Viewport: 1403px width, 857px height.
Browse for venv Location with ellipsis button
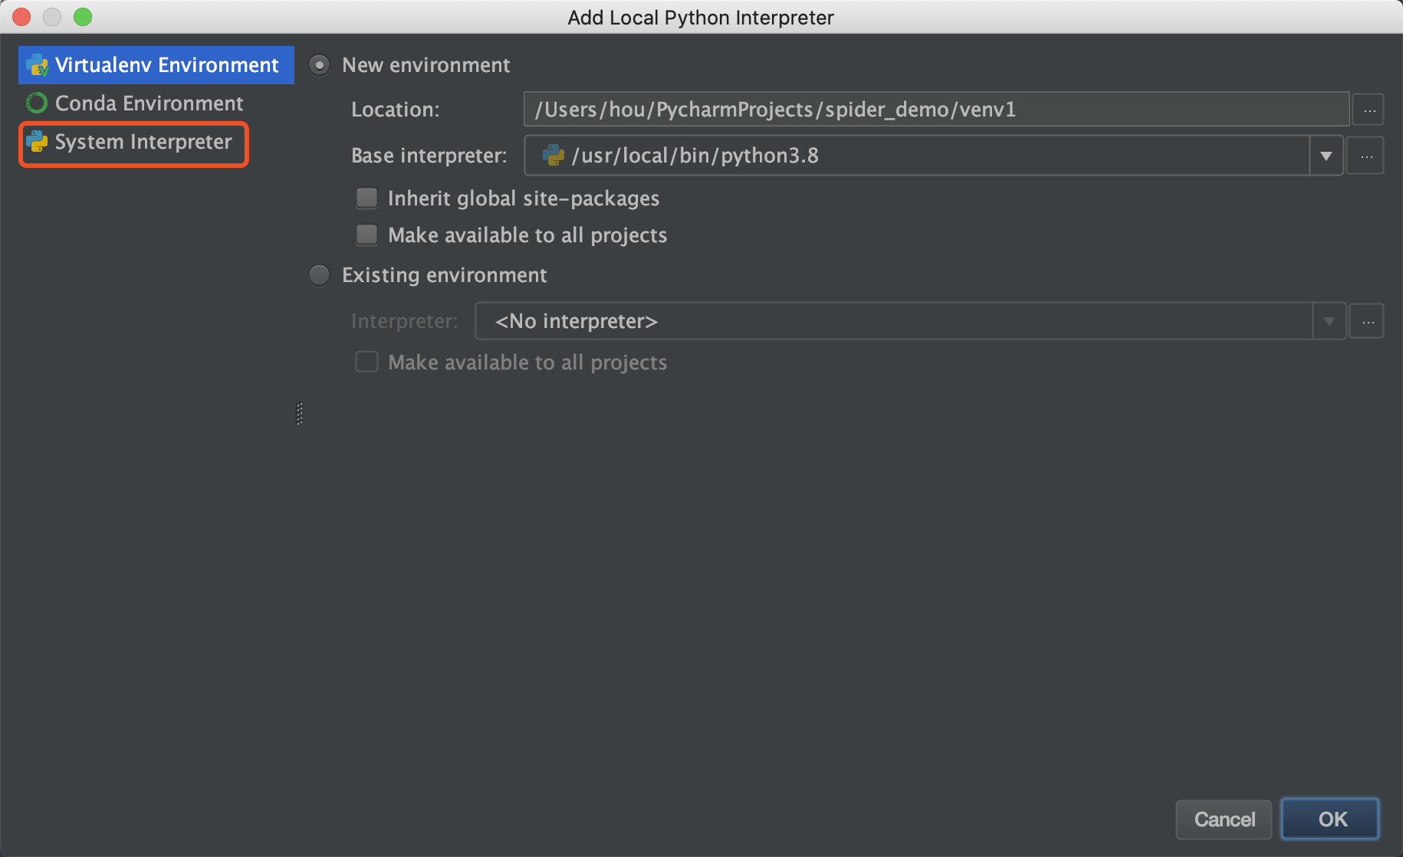1368,110
